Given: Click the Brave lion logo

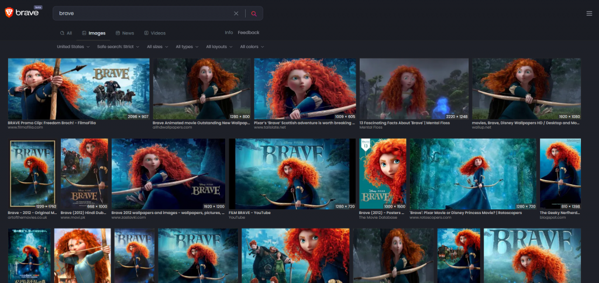Looking at the screenshot, I should [x=9, y=13].
